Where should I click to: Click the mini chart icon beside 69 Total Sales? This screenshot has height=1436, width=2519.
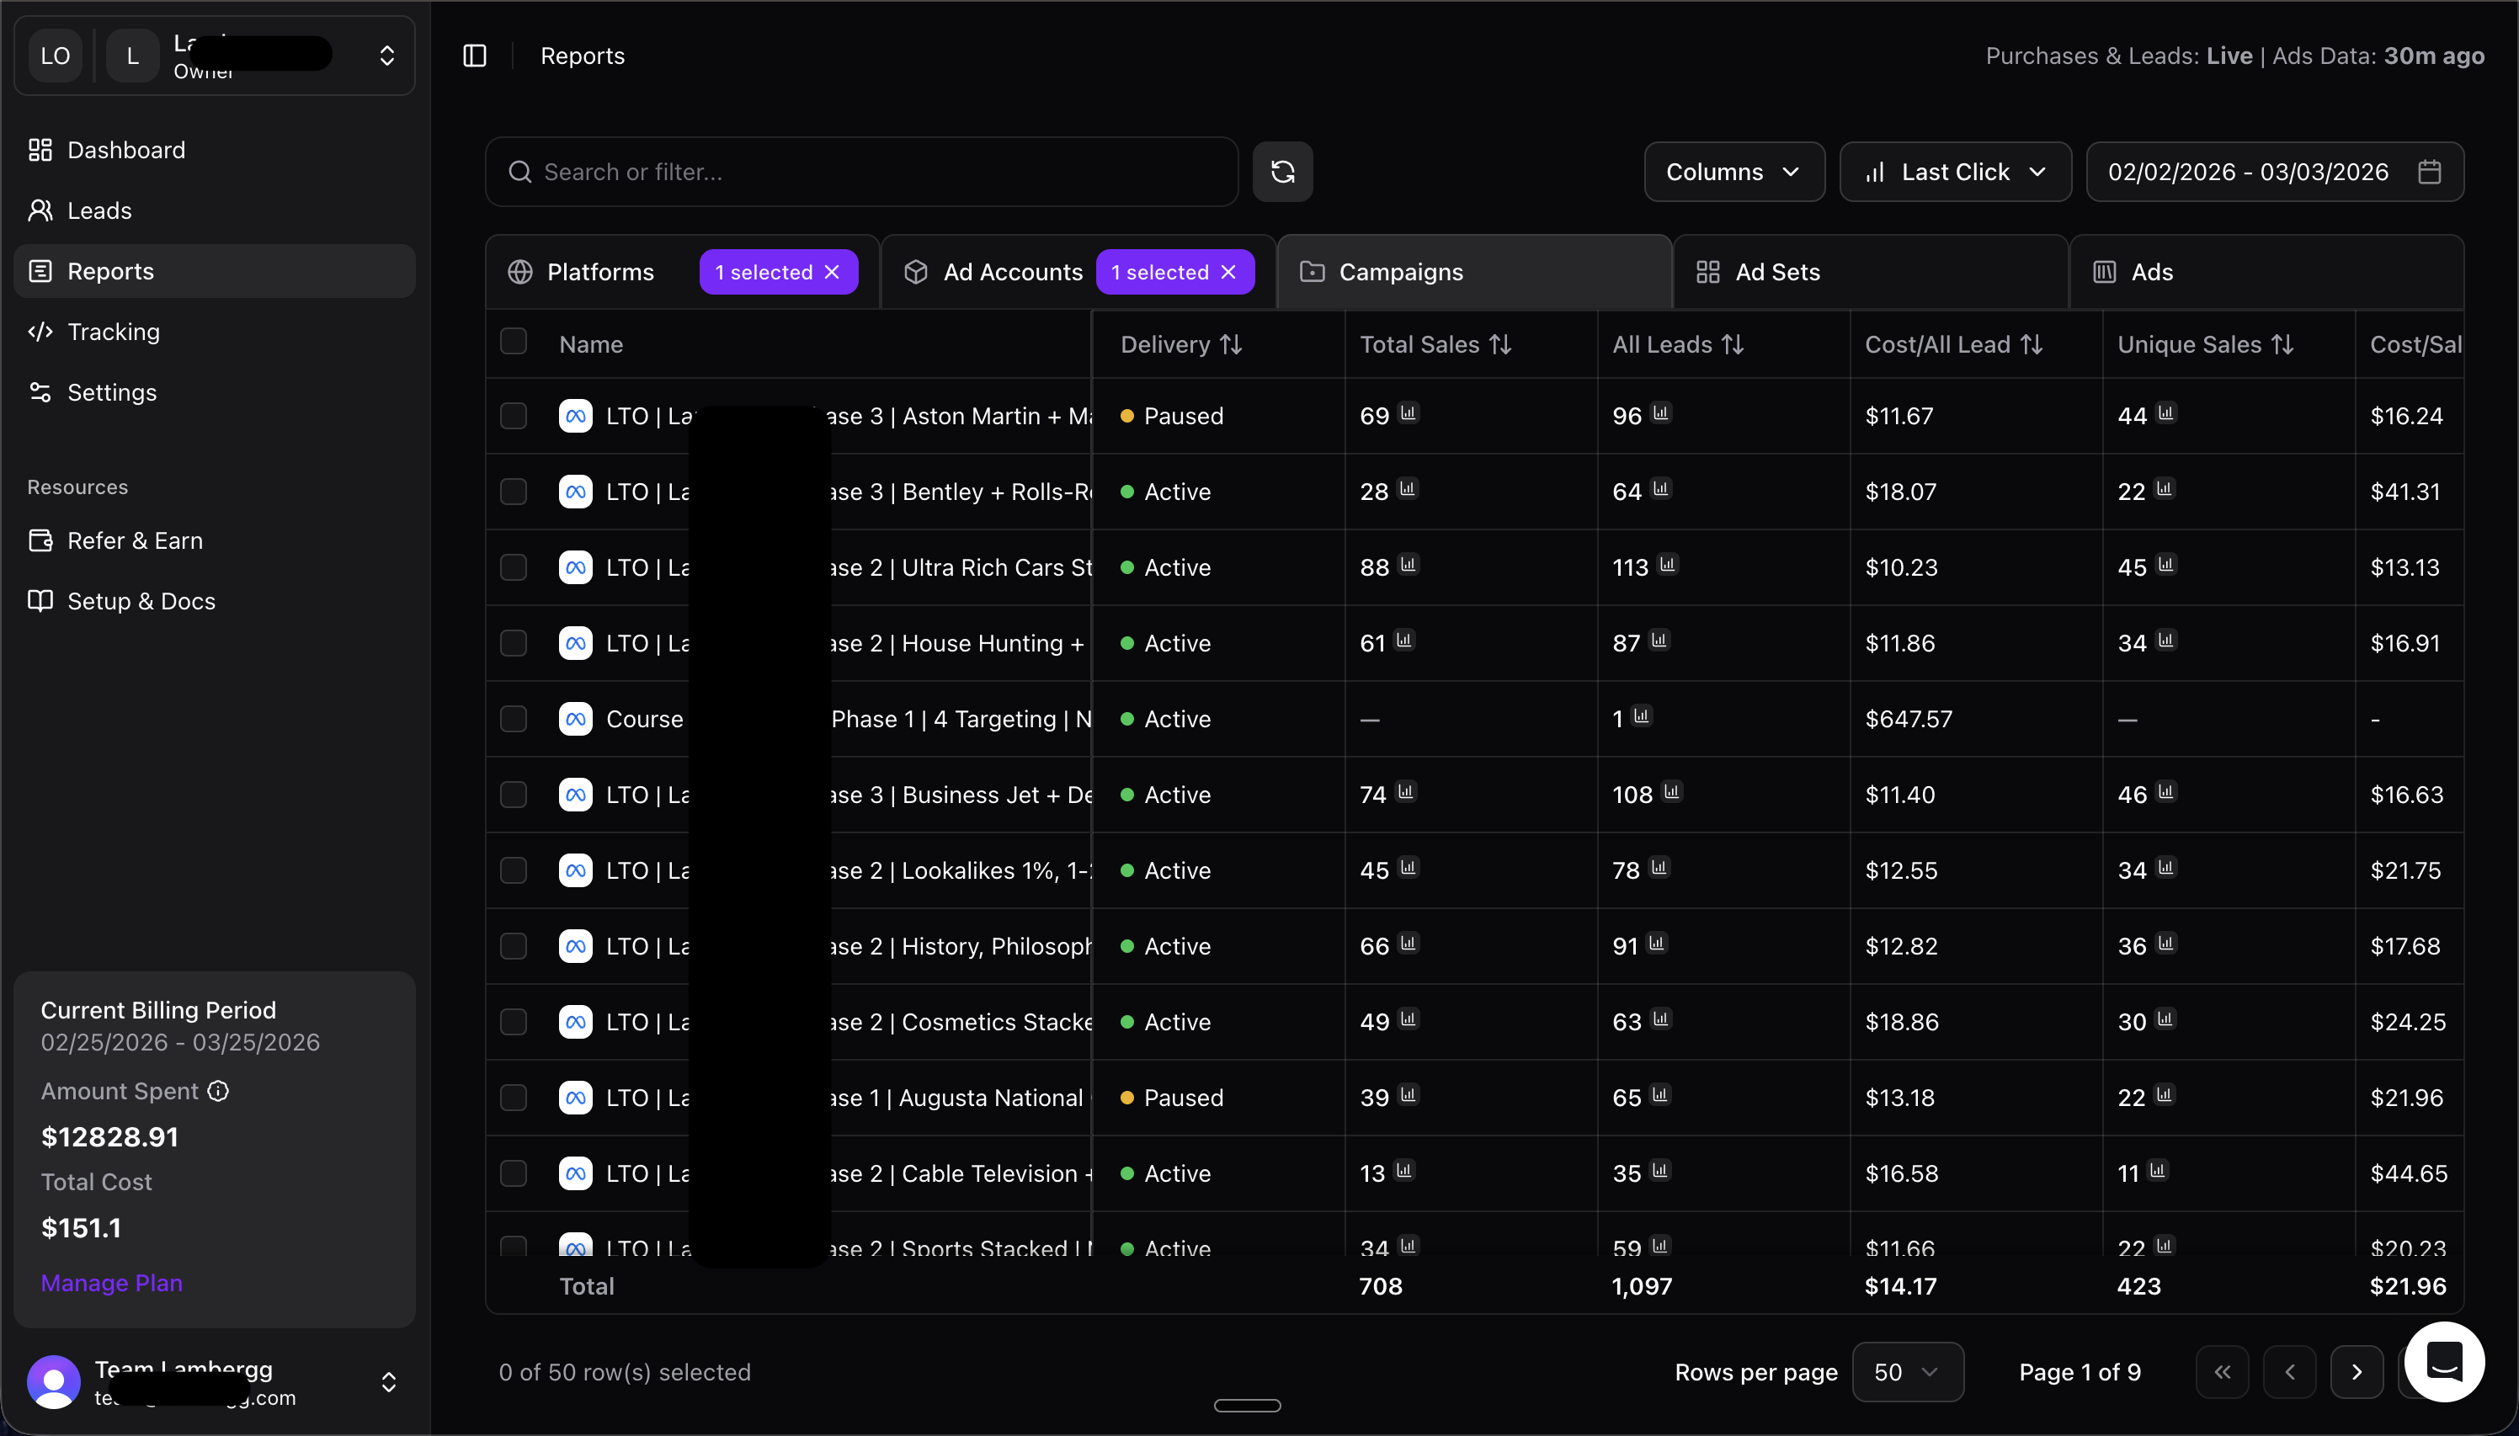coord(1409,413)
